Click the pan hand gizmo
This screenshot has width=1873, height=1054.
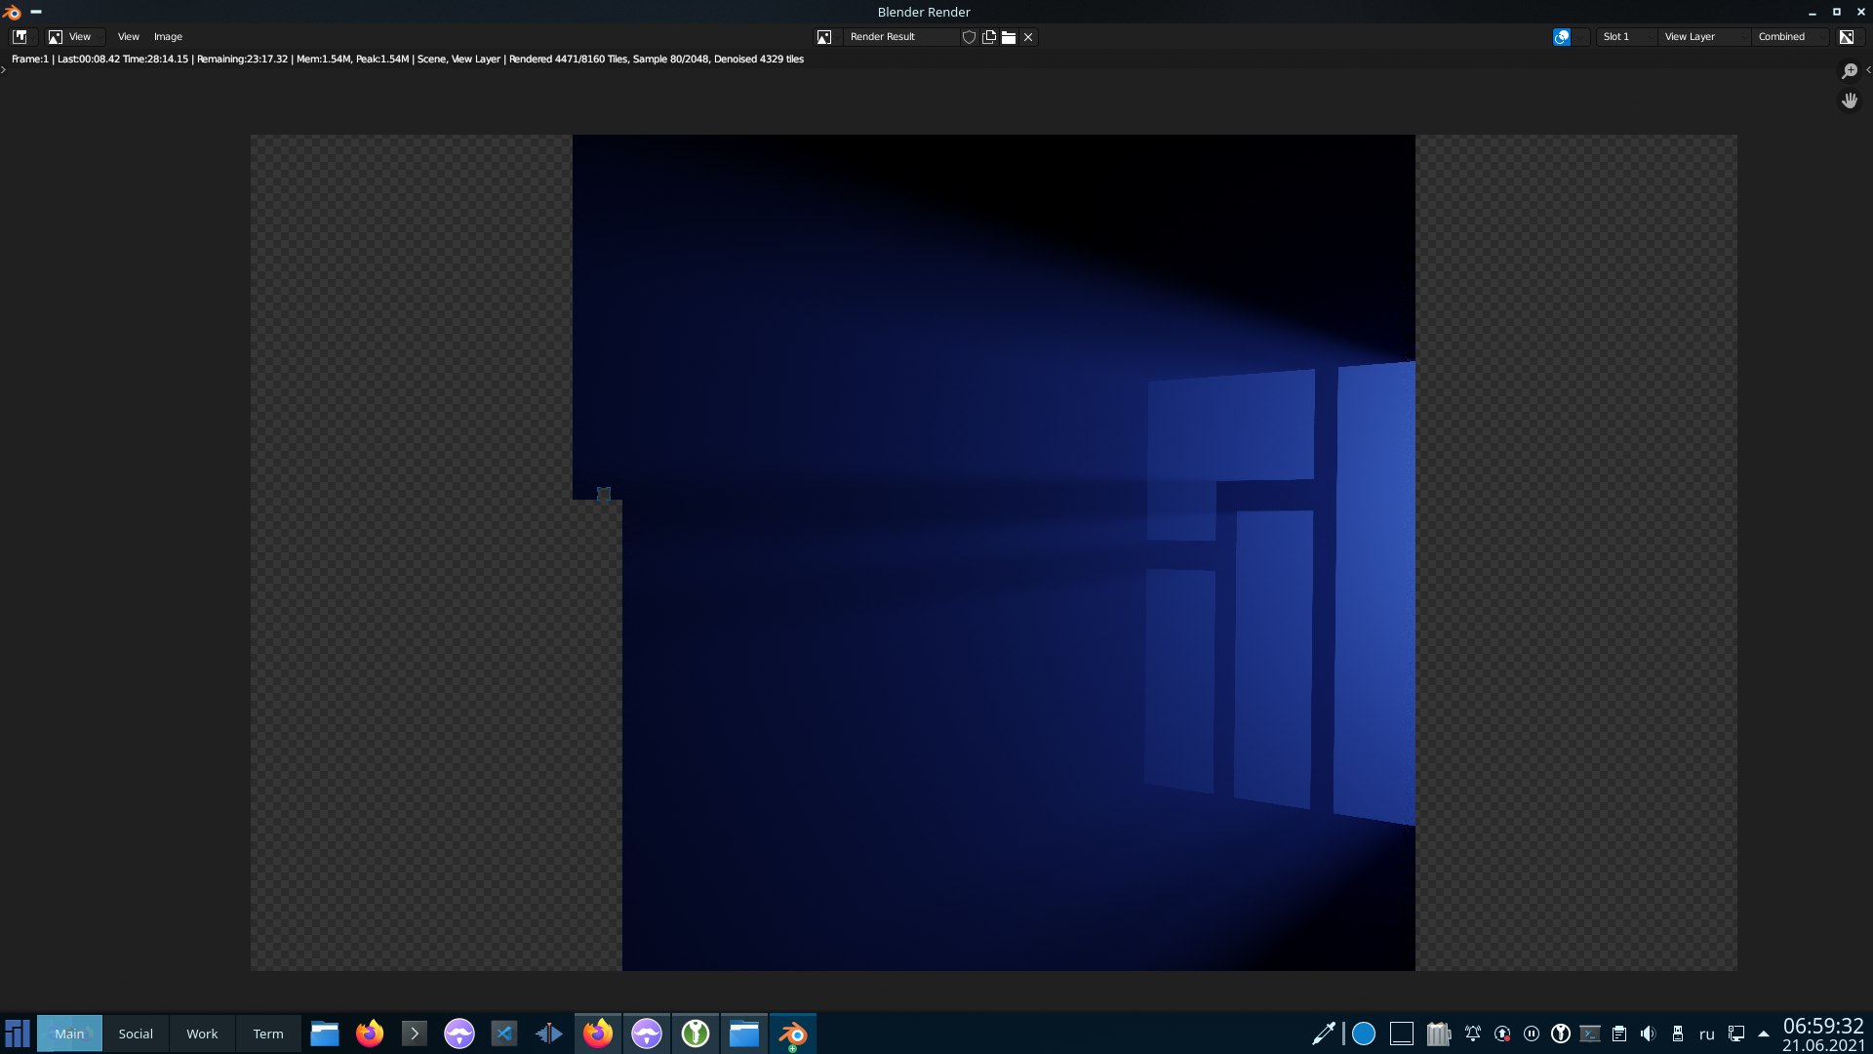(x=1850, y=101)
